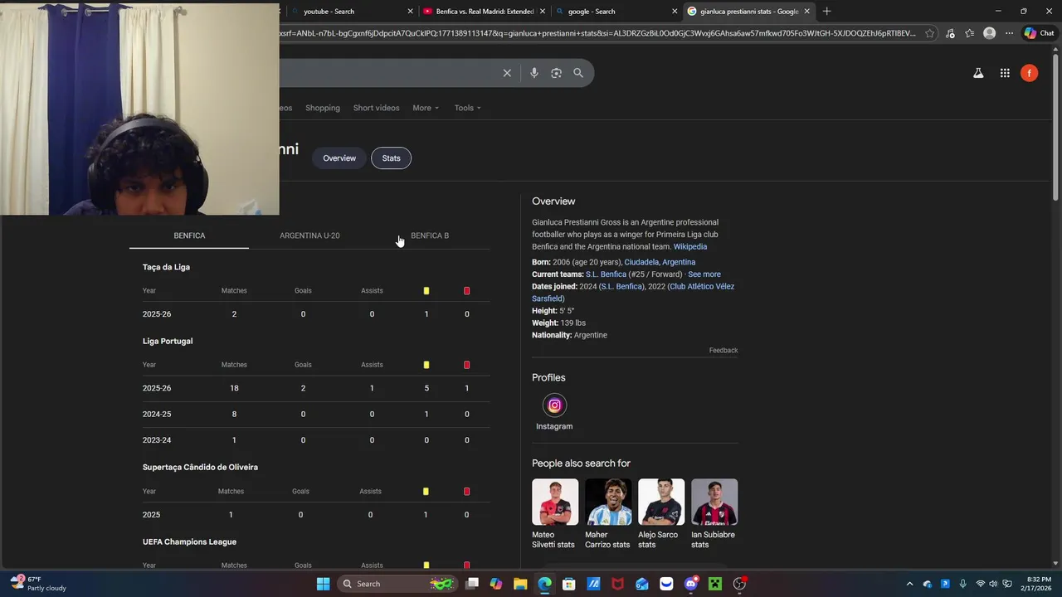Show hidden system tray icons
The image size is (1062, 597).
(x=909, y=584)
